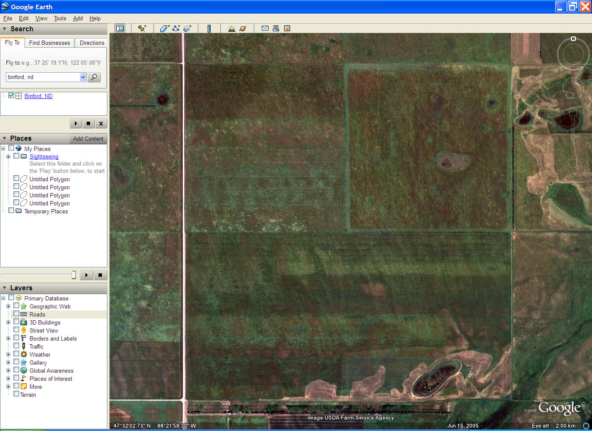Click the 3D Buildings layer icon
The width and height of the screenshot is (592, 431).
(x=24, y=322)
